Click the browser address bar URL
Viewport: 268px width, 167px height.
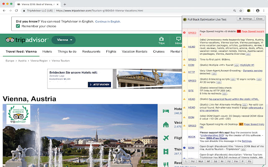point(100,10)
